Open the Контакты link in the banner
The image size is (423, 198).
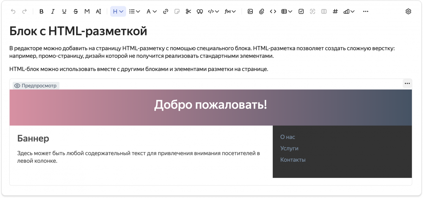pyautogui.click(x=293, y=160)
